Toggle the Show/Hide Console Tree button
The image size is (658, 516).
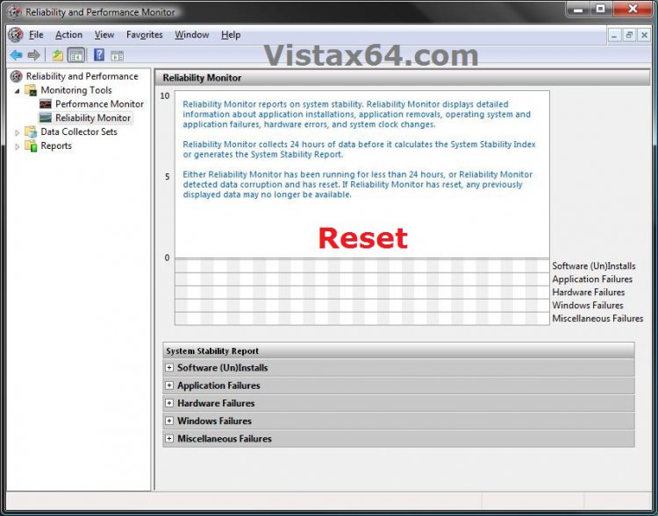tap(76, 55)
